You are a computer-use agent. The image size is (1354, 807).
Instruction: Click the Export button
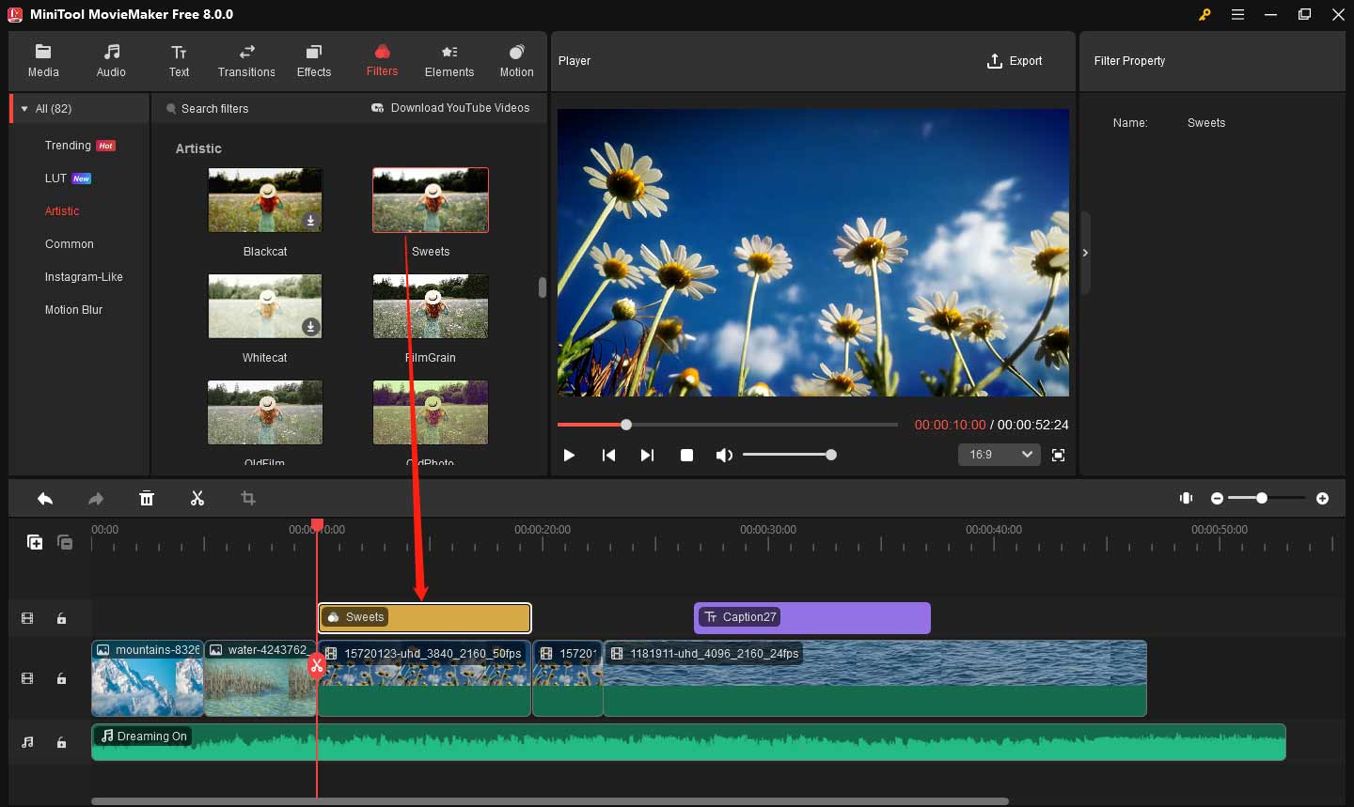1015,61
